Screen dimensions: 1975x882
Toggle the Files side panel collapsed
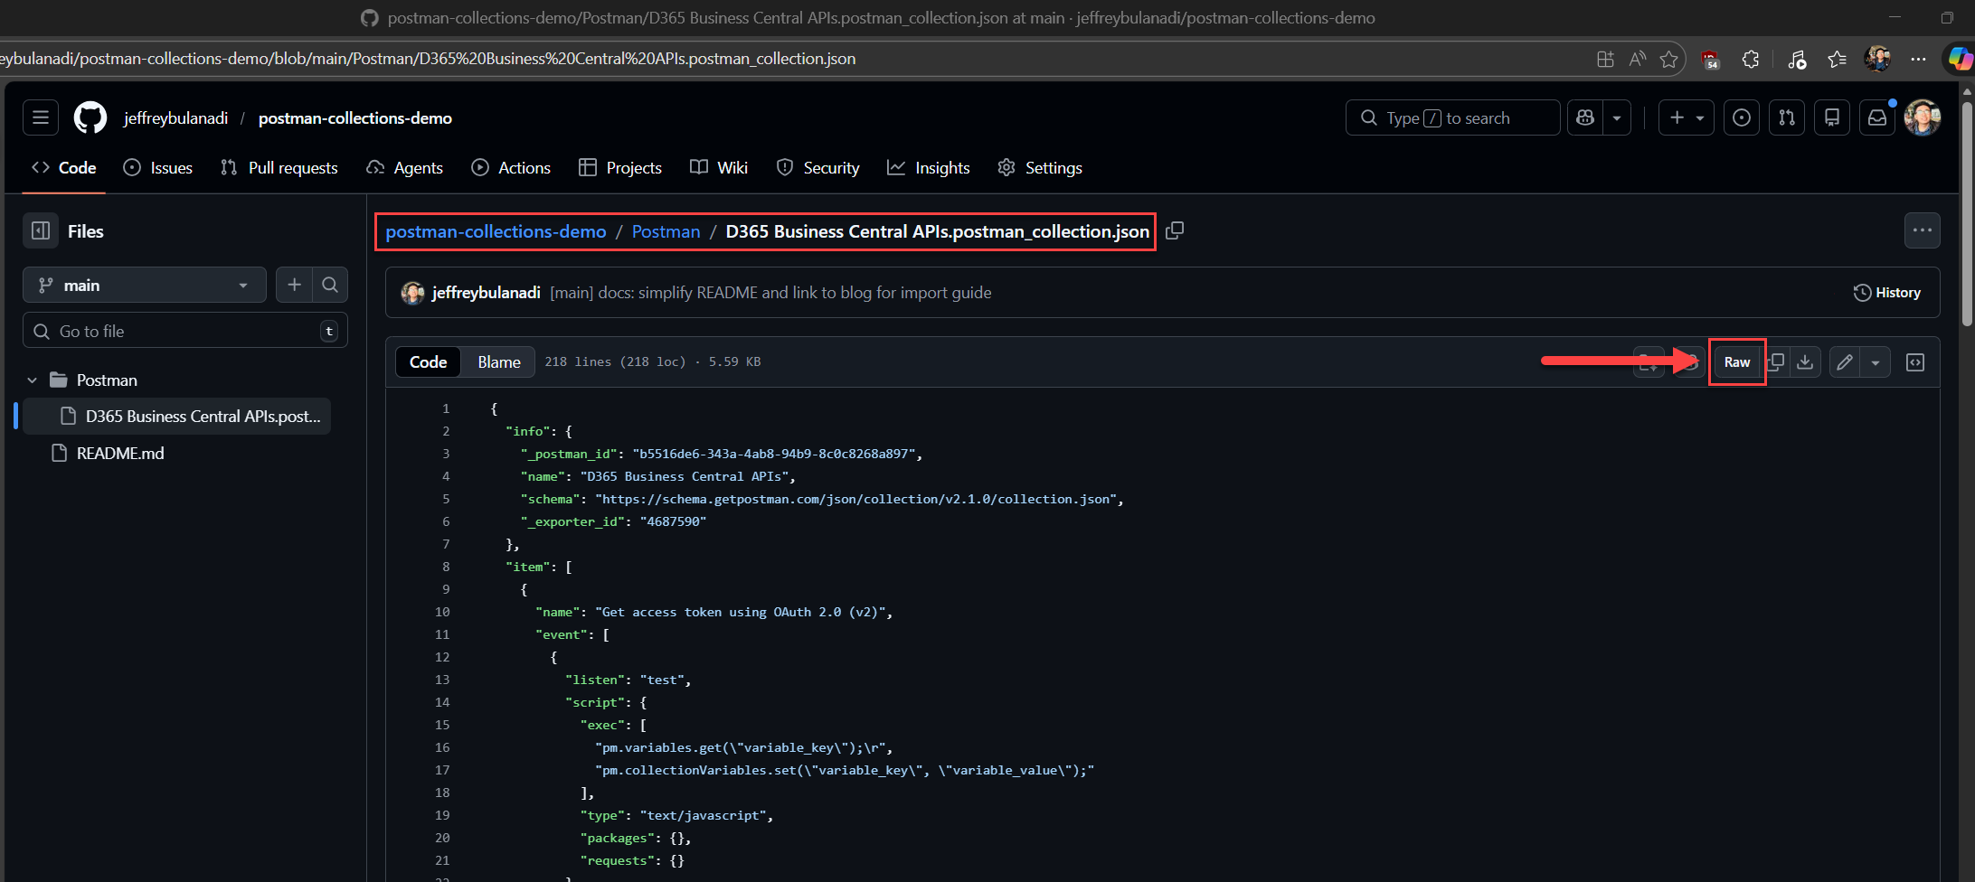pos(40,230)
